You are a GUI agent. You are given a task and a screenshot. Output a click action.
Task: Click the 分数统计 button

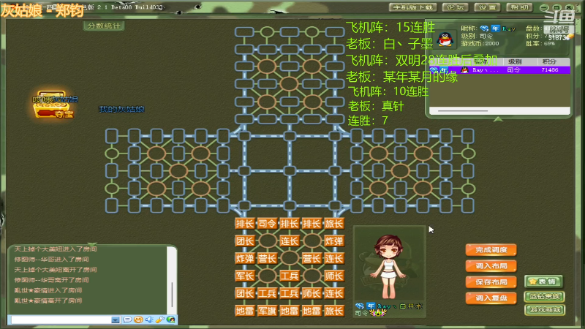pos(104,26)
